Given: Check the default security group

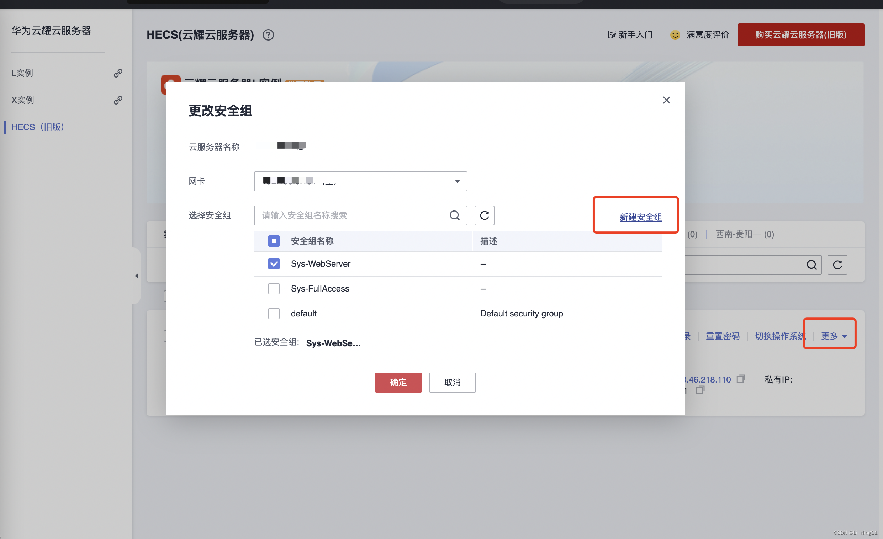Looking at the screenshot, I should click(274, 314).
